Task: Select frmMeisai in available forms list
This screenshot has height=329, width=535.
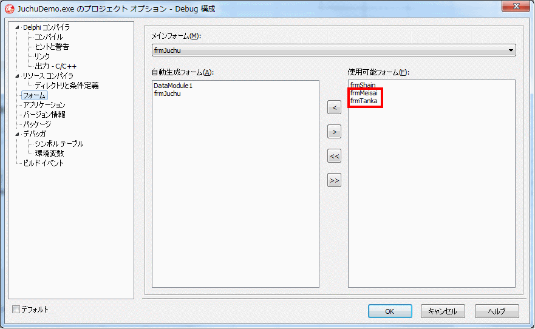Action: [364, 93]
